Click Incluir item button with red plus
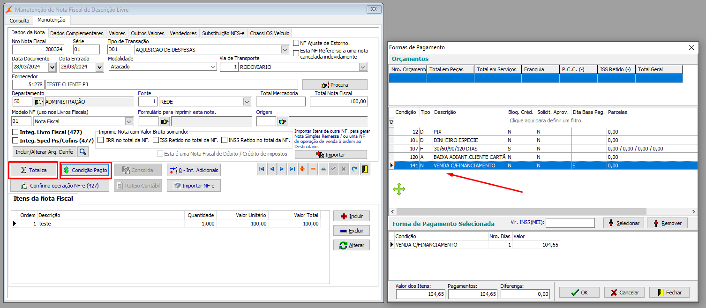The height and width of the screenshot is (308, 706). (352, 216)
